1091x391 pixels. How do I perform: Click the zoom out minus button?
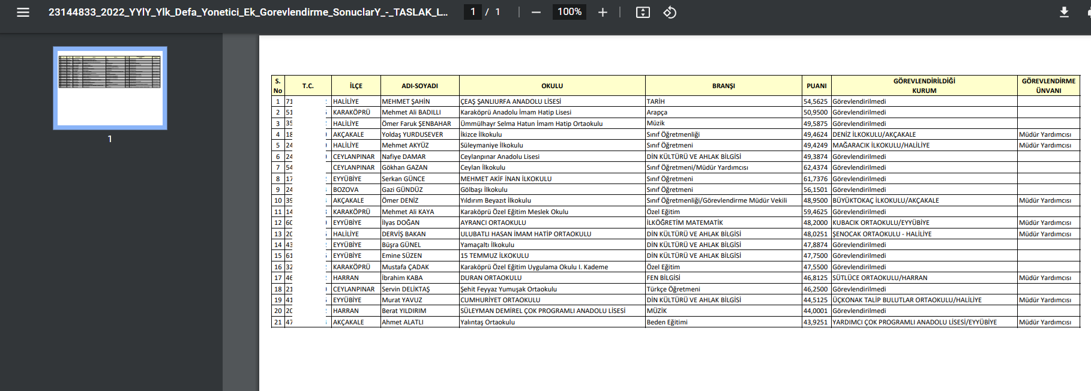[x=536, y=12]
